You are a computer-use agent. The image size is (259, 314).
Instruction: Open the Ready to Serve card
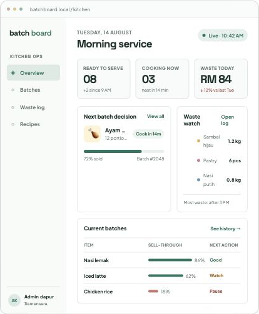point(104,79)
